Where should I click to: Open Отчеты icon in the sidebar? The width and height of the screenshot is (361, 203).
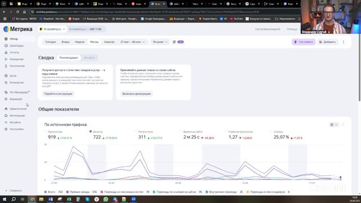point(6,52)
